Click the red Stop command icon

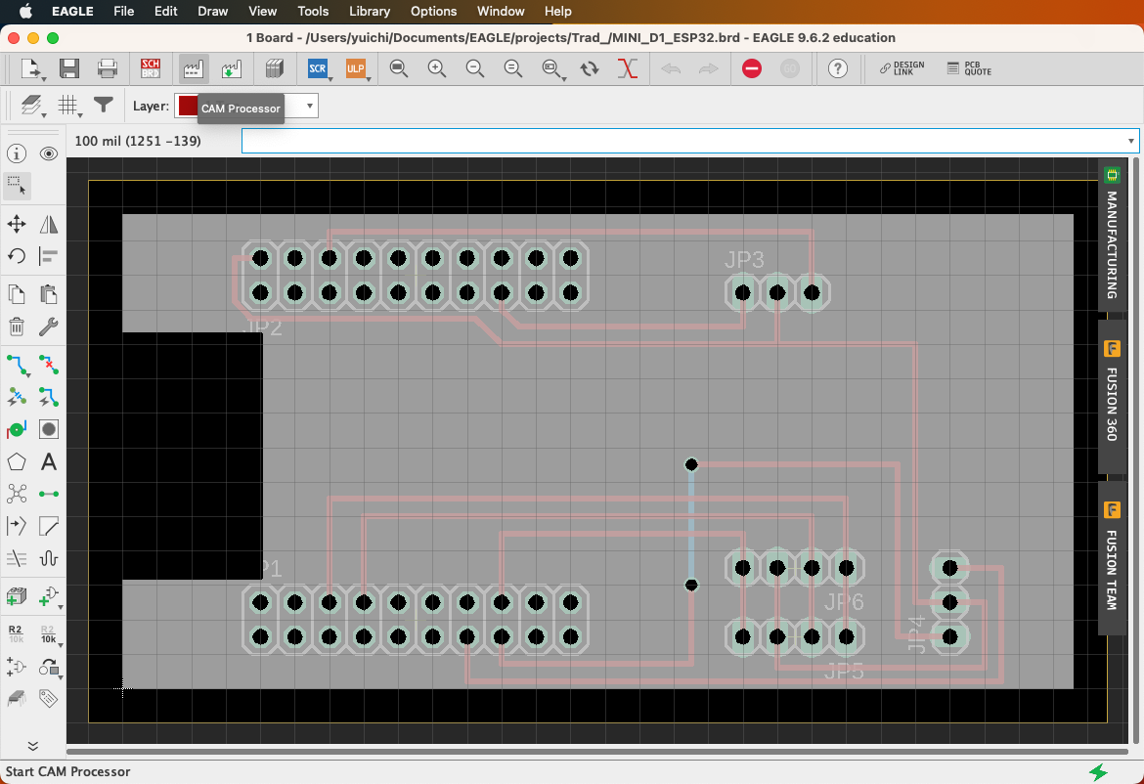[x=752, y=68]
